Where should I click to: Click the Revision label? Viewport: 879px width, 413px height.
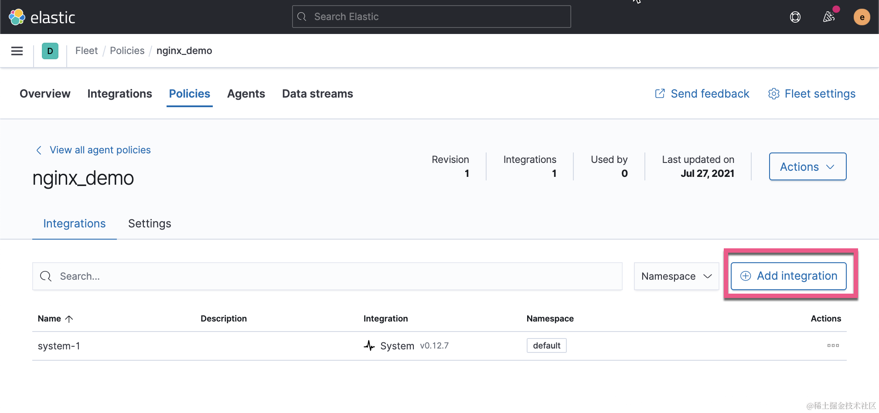[x=450, y=159]
